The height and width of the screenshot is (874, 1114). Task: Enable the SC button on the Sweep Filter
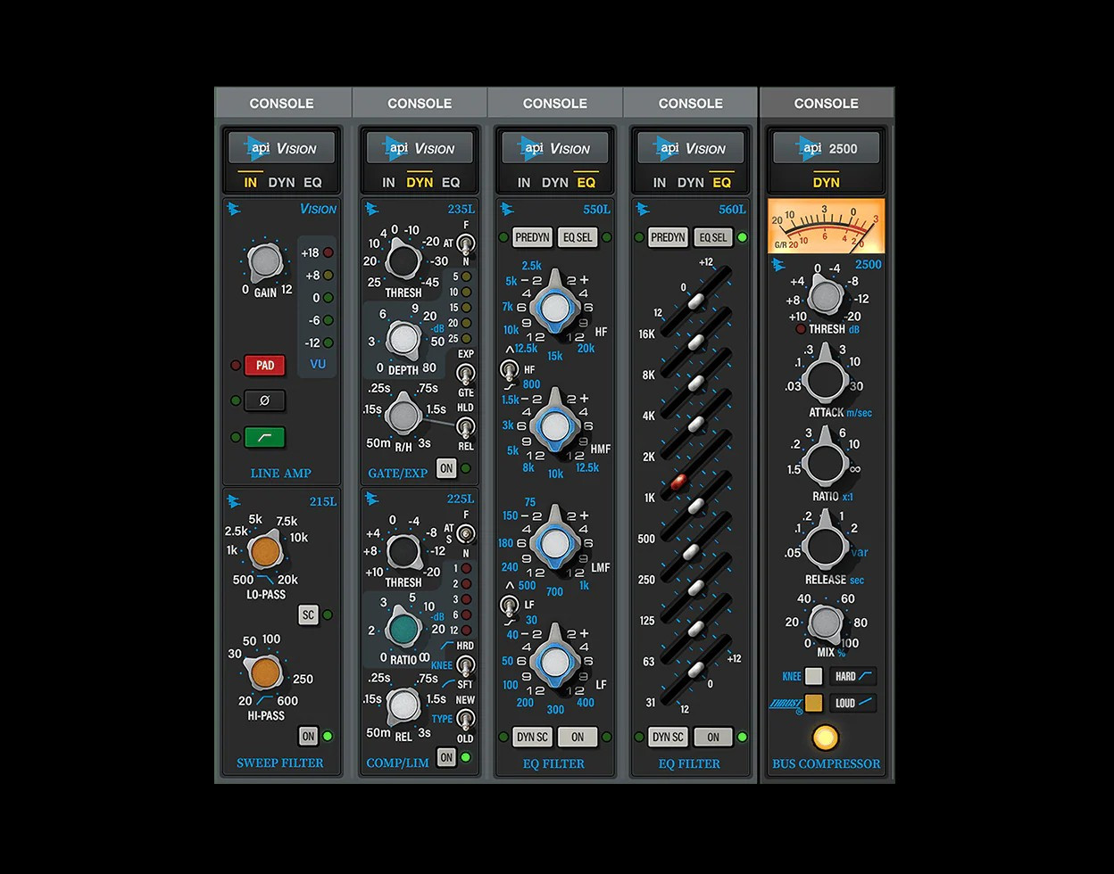[309, 614]
